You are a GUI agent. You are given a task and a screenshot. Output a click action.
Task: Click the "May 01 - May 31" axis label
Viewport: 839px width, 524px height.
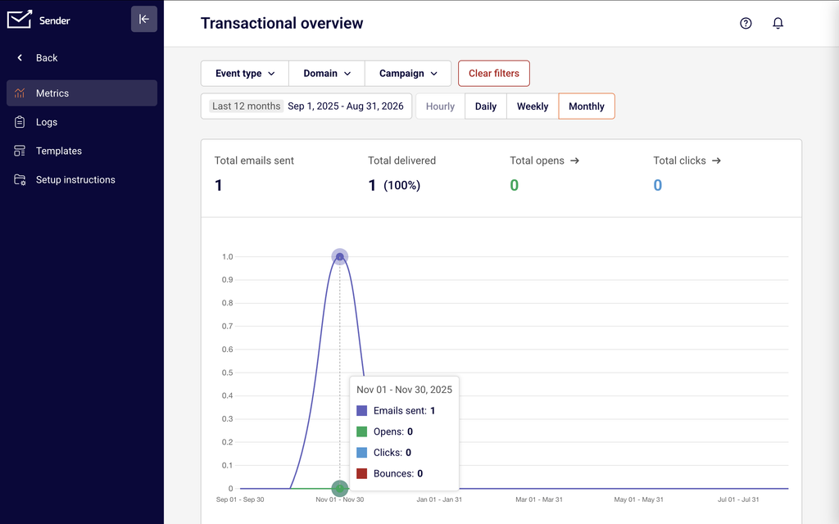tap(639, 499)
